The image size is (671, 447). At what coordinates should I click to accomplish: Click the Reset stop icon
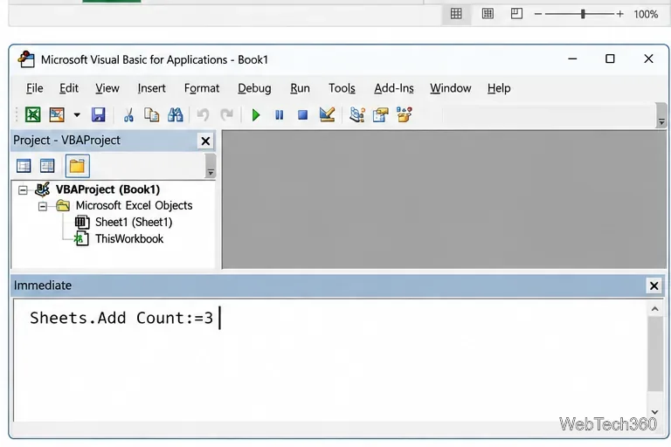[x=302, y=114]
